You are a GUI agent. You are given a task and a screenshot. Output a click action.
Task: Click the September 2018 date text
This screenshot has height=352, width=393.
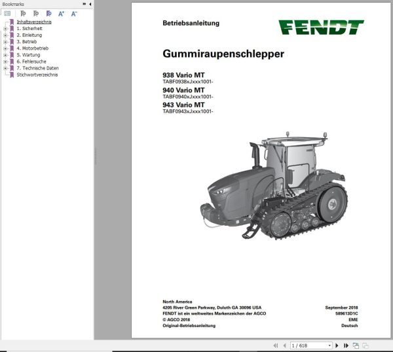tap(341, 308)
